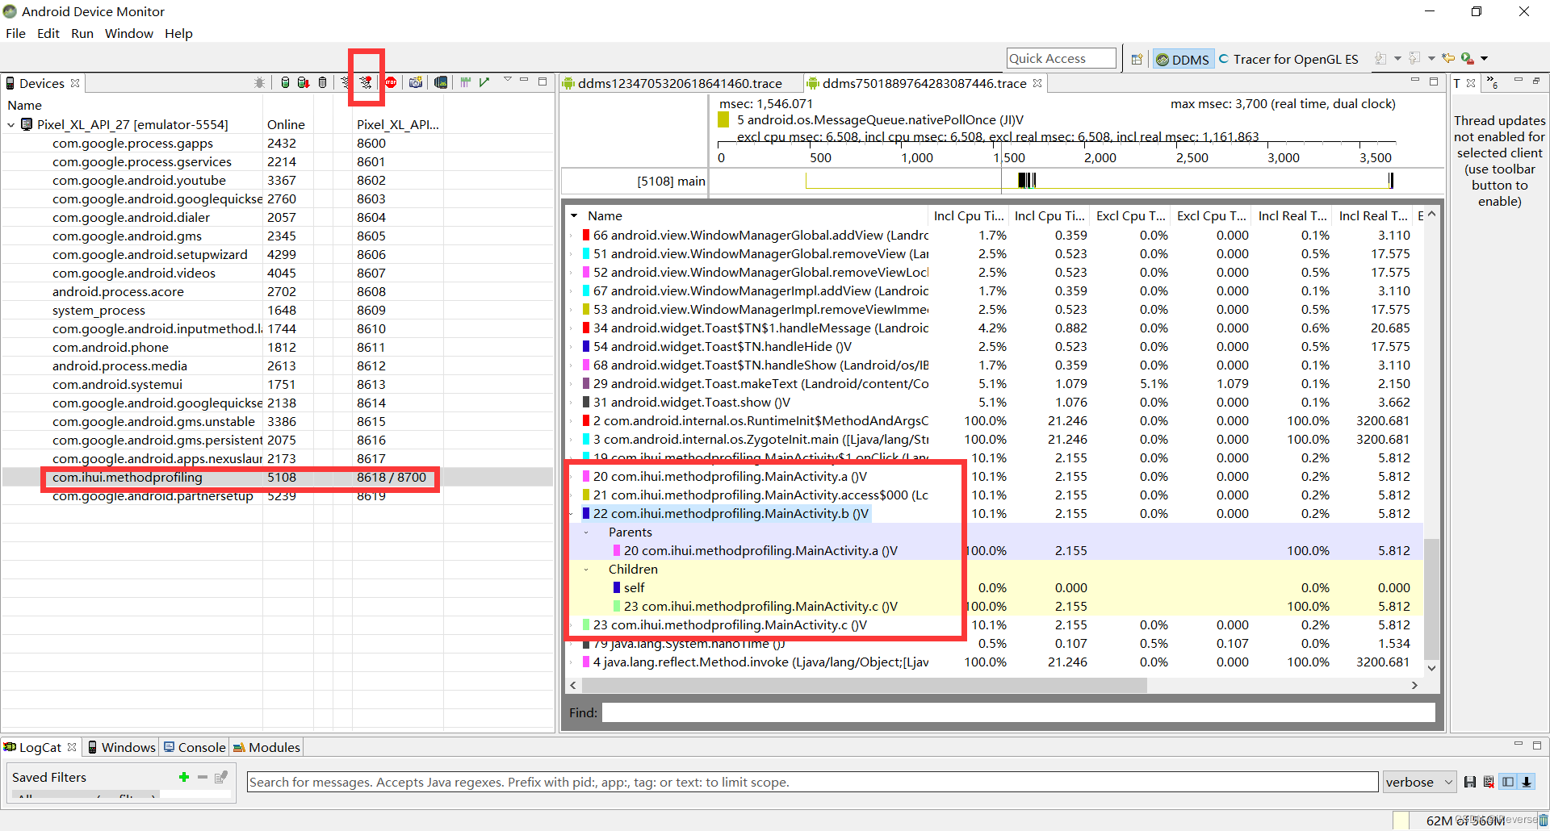
Task: Expand the 20 MainActivity.a row
Action: tap(572, 477)
